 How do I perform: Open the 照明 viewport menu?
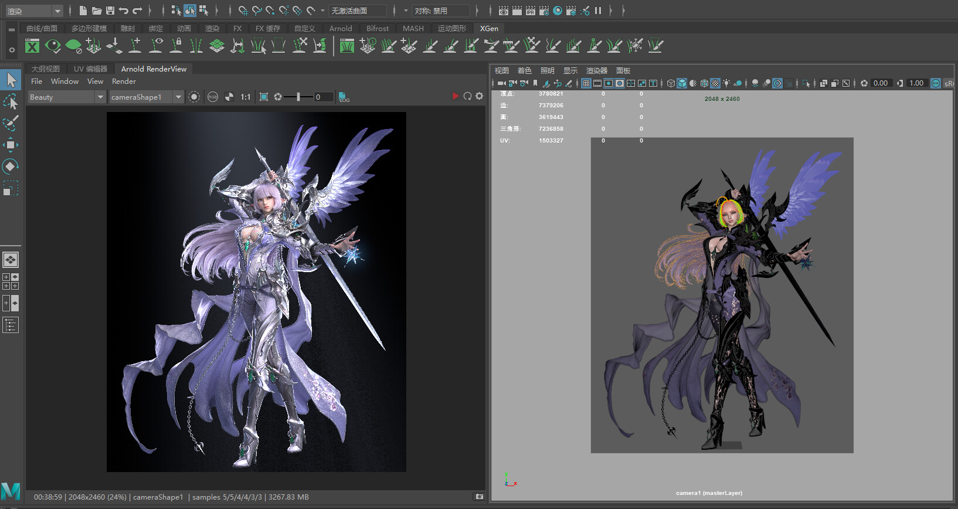(547, 70)
